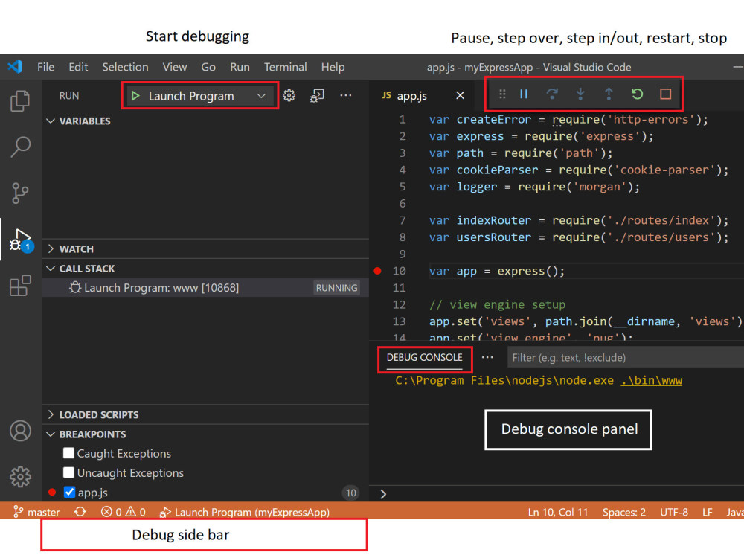This screenshot has height=558, width=744.
Task: Click the debug console filter input
Action: coord(626,357)
